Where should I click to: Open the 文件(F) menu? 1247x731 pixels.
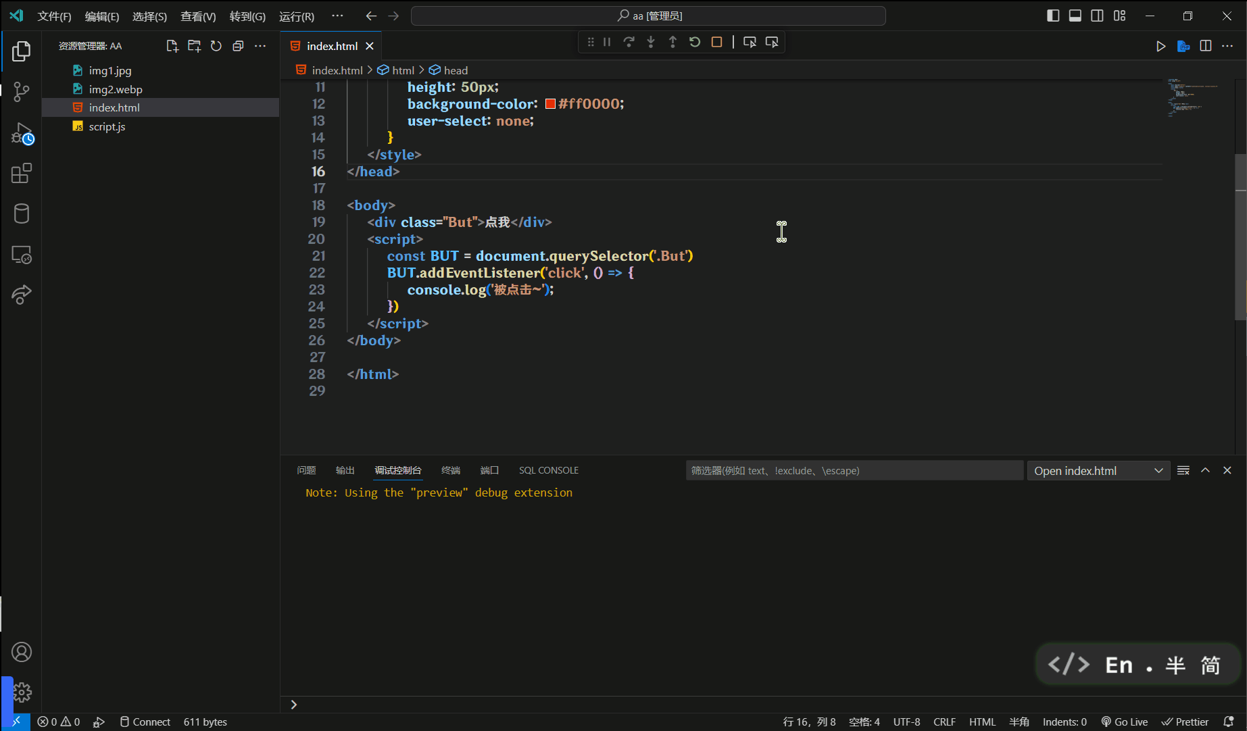pos(54,16)
